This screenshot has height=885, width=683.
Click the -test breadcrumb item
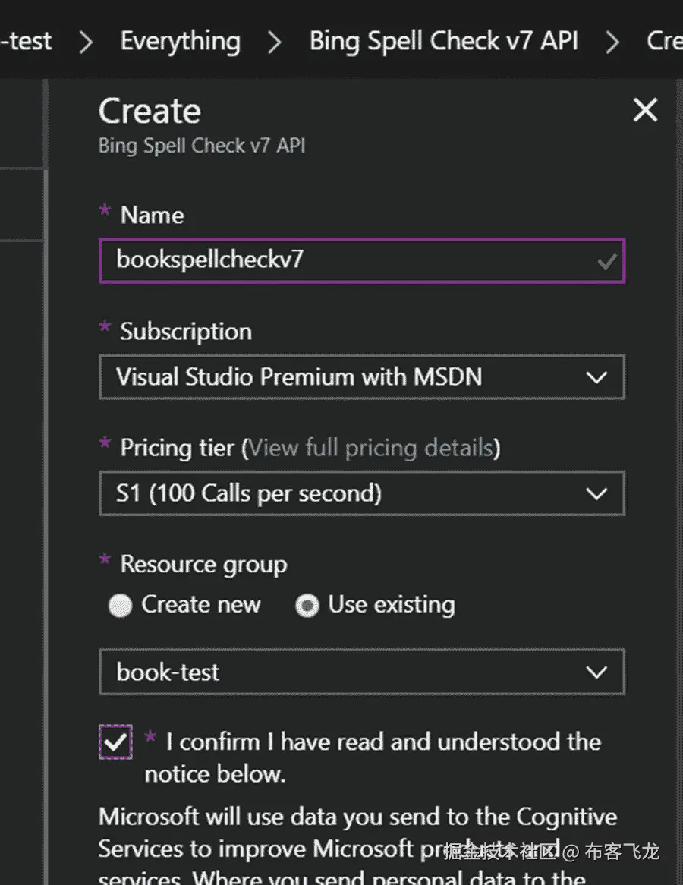tap(27, 41)
